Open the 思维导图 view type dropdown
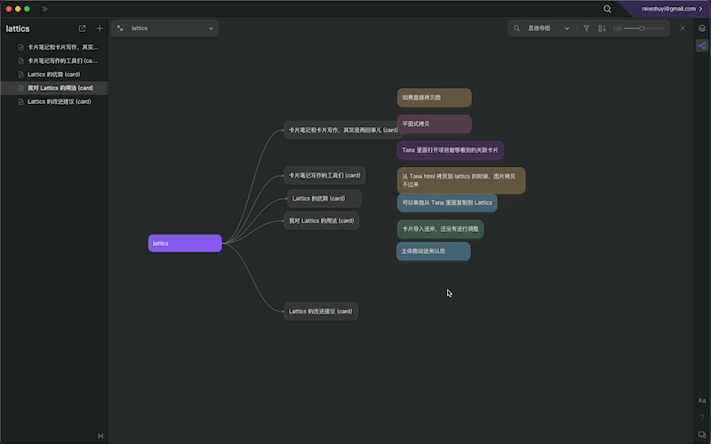Image resolution: width=711 pixels, height=444 pixels. pos(547,28)
